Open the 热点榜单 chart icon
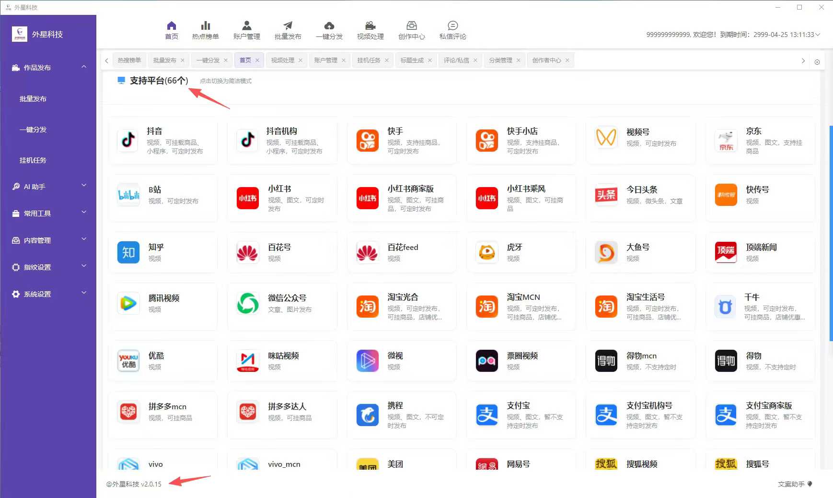Screen dimensions: 833x498 [x=205, y=26]
